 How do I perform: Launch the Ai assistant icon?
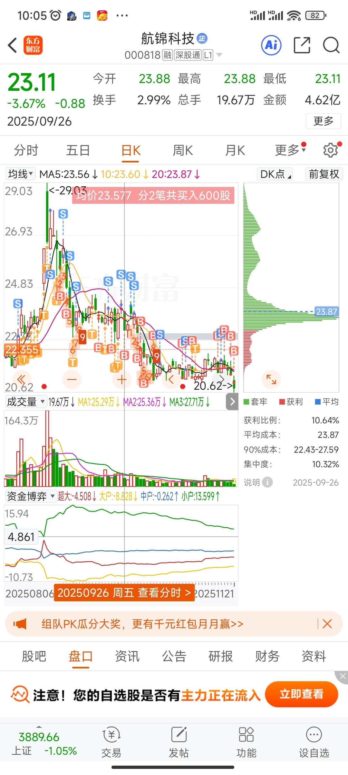point(271,45)
